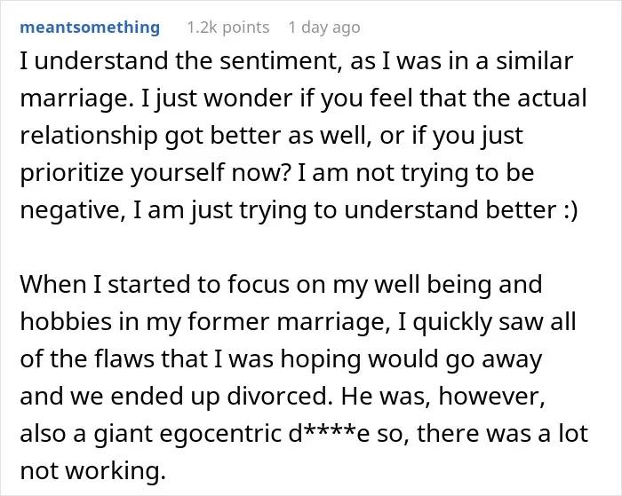Click the phrase 'not working.' at the end
622x496 pixels.
coord(92,471)
